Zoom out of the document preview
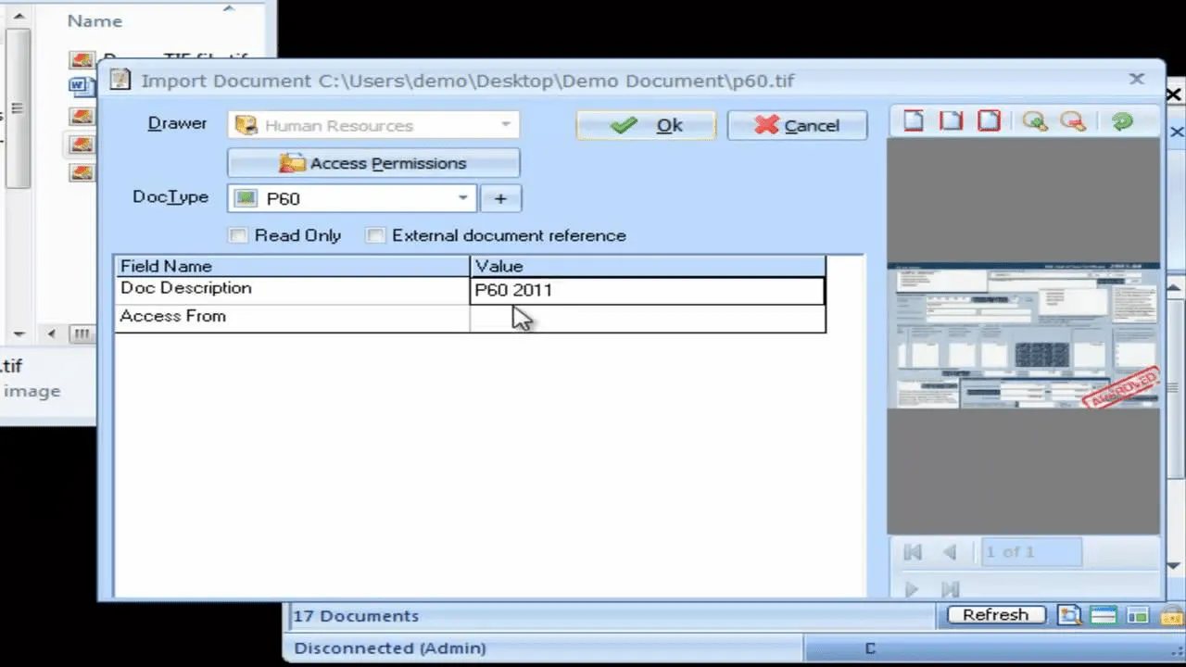 [x=1073, y=122]
